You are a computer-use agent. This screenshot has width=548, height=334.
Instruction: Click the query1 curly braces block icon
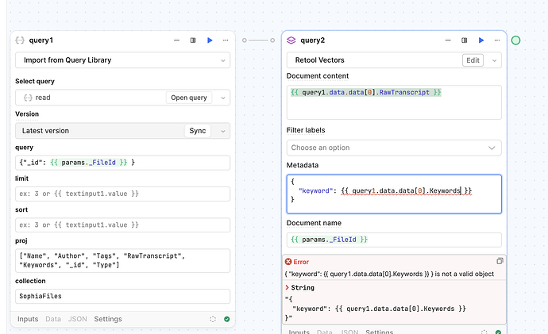pos(20,40)
